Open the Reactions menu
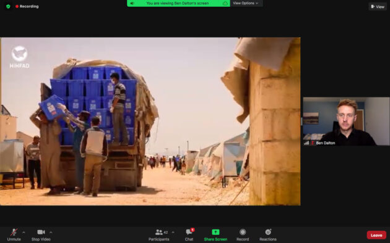This screenshot has height=243, width=390. [268, 234]
